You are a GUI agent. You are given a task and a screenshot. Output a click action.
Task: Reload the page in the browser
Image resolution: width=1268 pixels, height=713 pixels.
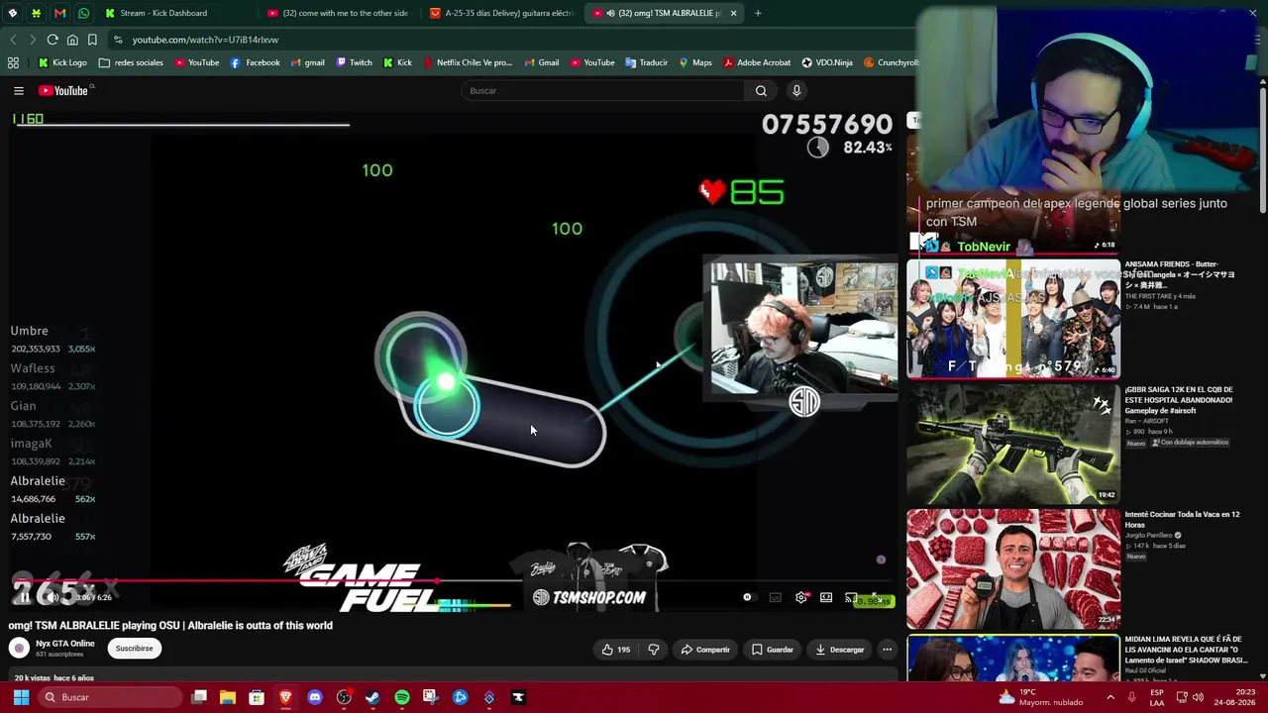tap(53, 40)
